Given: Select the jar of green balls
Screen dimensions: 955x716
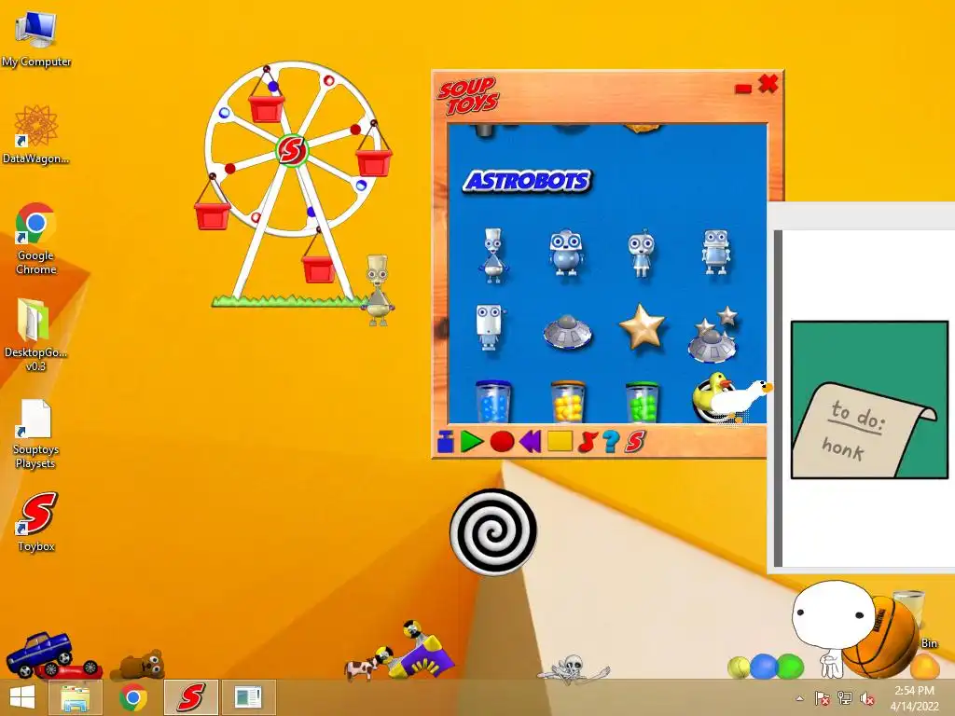Looking at the screenshot, I should pyautogui.click(x=642, y=402).
